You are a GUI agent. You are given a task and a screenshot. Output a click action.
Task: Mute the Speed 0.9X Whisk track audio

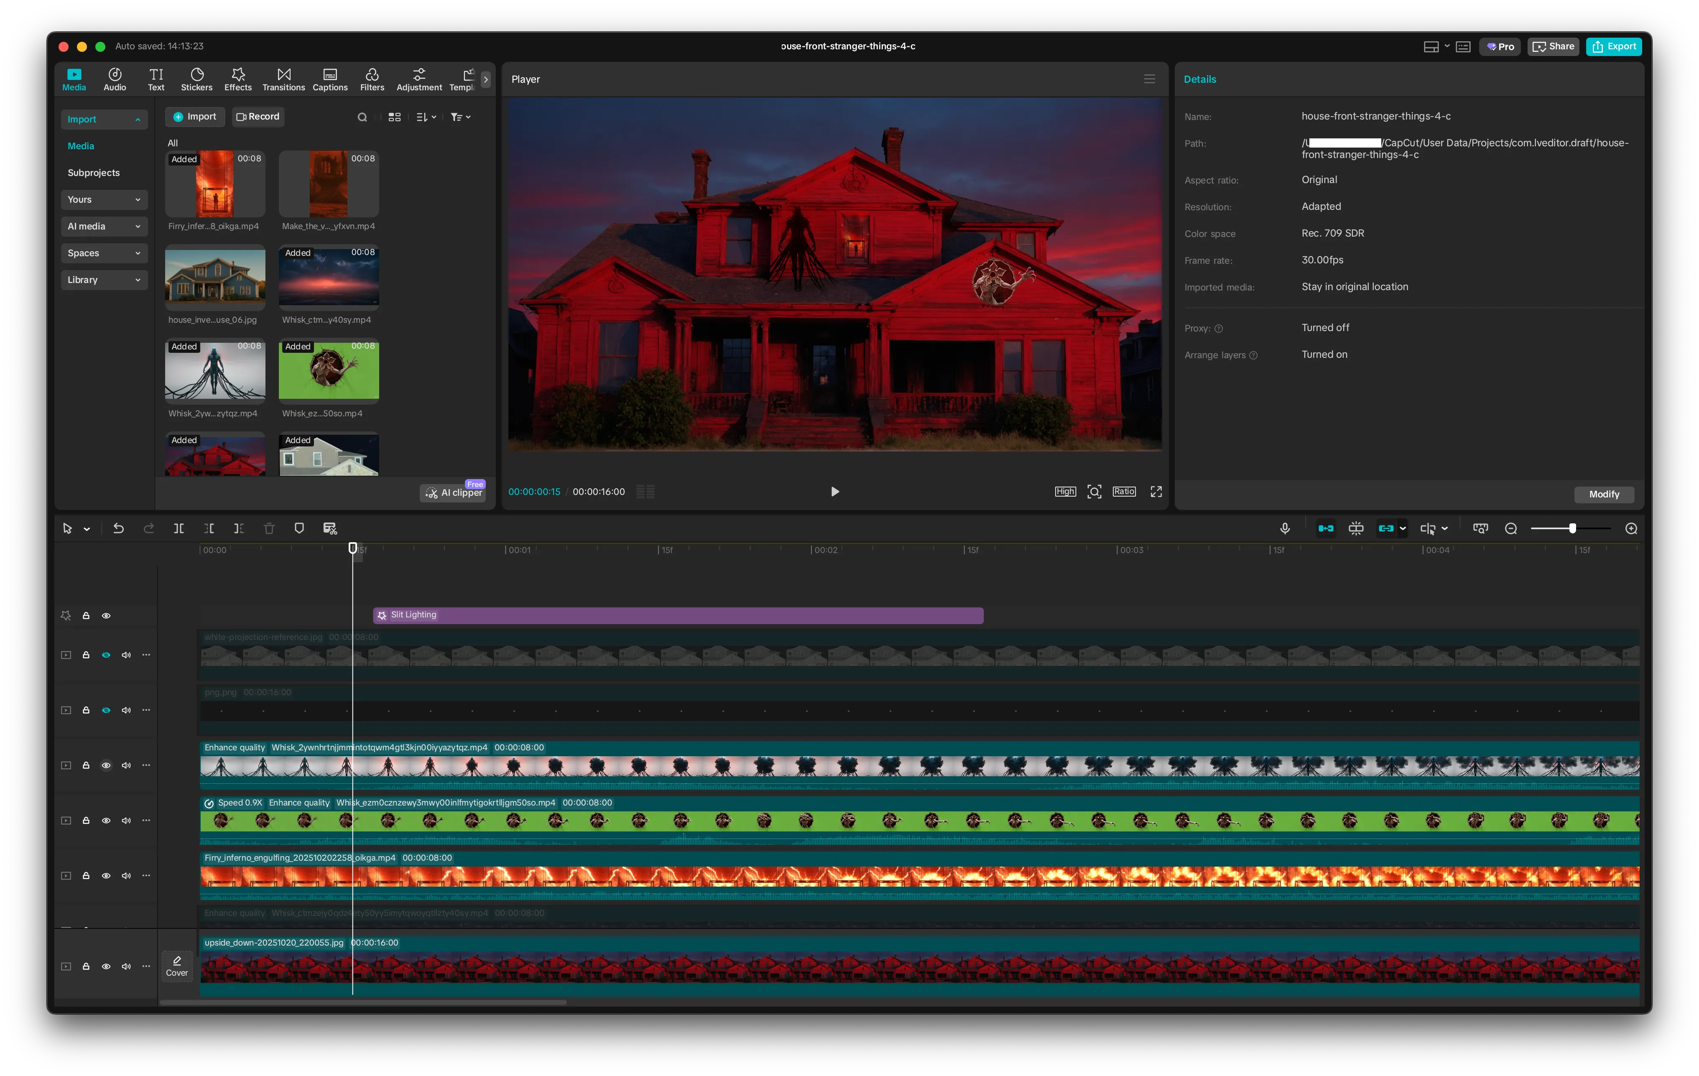[126, 821]
